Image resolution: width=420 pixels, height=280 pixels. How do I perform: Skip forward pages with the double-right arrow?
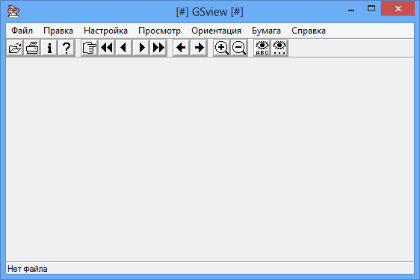[158, 48]
